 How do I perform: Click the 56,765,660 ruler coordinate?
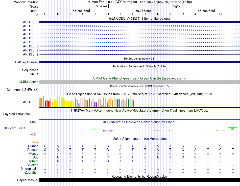tap(81, 11)
